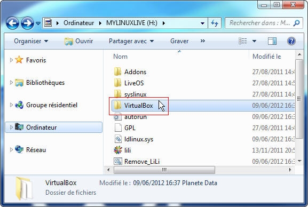Open the Partager avec menu
The width and height of the screenshot is (308, 207).
[x=131, y=41]
